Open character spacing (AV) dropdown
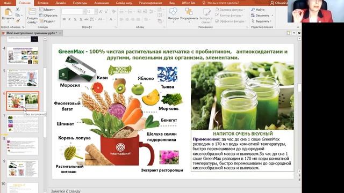 93,19
